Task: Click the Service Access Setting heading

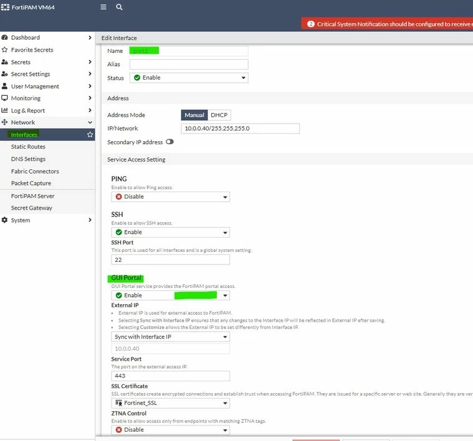Action: pyautogui.click(x=136, y=159)
